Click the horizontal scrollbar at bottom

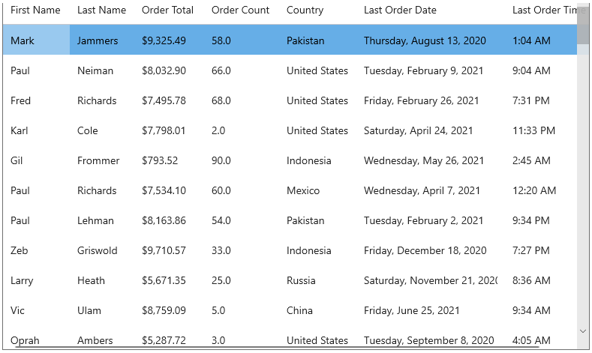[x=270, y=347]
